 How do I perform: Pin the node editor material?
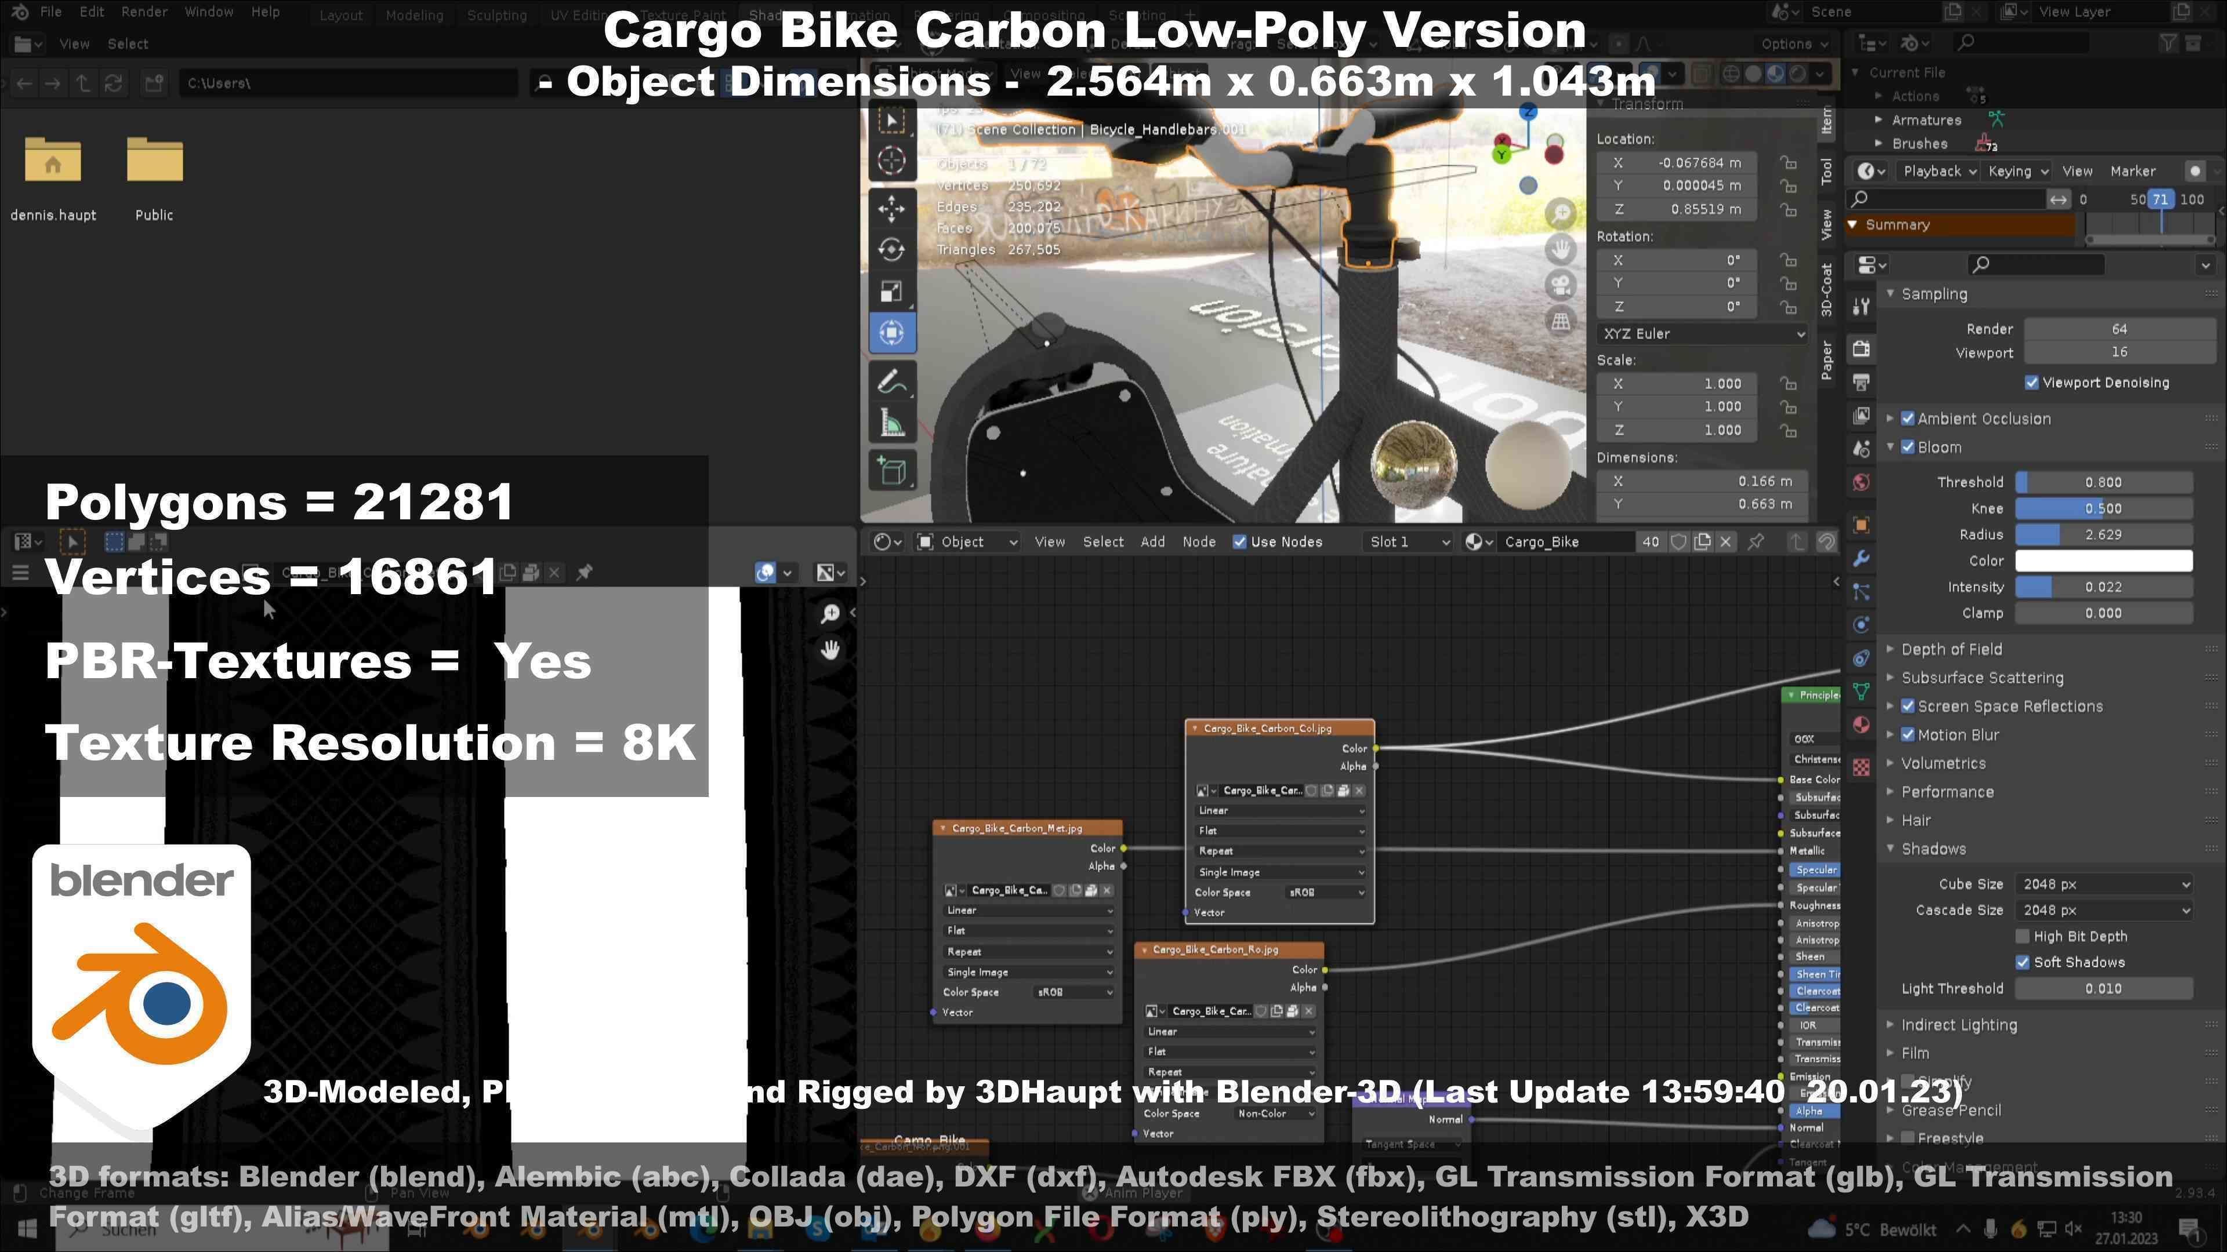click(x=1756, y=542)
